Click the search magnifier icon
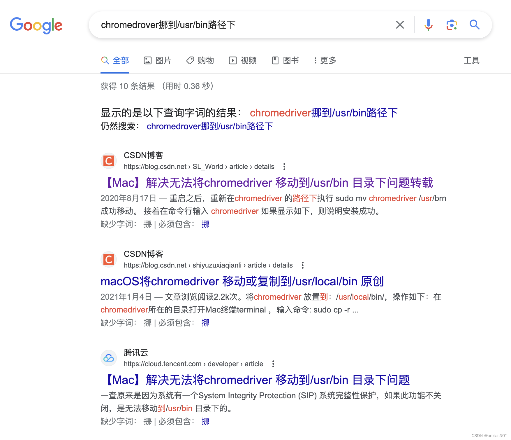Screen dimensions: 511x440 (x=474, y=25)
